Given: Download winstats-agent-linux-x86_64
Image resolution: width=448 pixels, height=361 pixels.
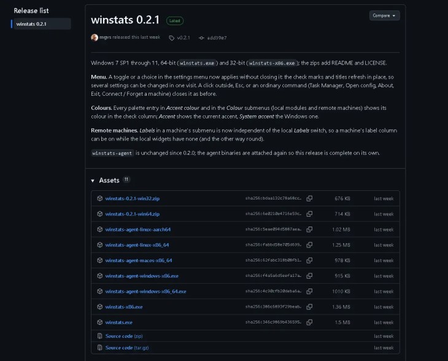Looking at the screenshot, I should [x=137, y=245].
